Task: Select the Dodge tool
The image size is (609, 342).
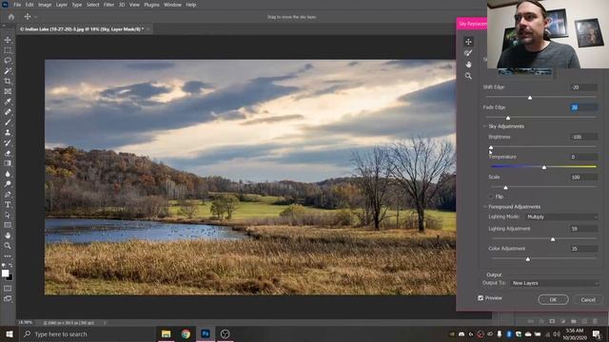Action: pos(8,183)
